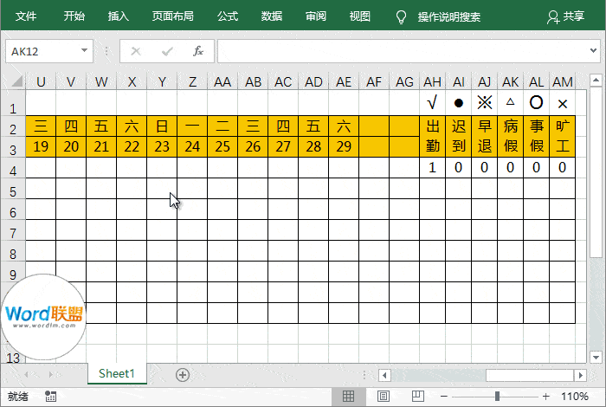Image resolution: width=606 pixels, height=407 pixels.
Task: Select column header Z
Action: pyautogui.click(x=192, y=81)
